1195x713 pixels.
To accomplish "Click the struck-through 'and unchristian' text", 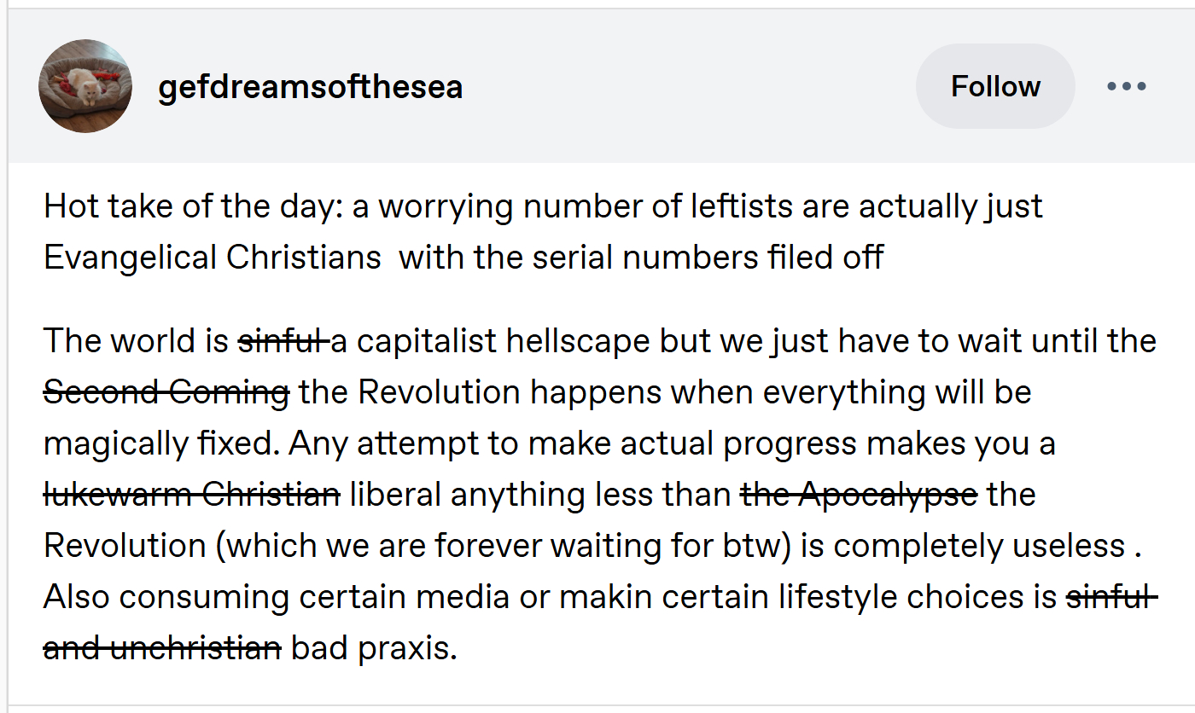I will (x=162, y=648).
